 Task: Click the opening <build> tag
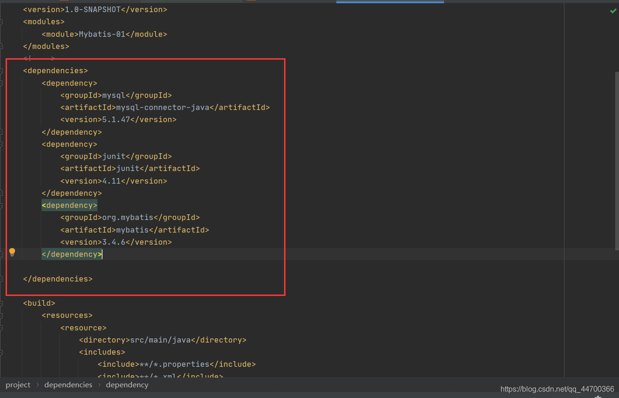pos(39,303)
